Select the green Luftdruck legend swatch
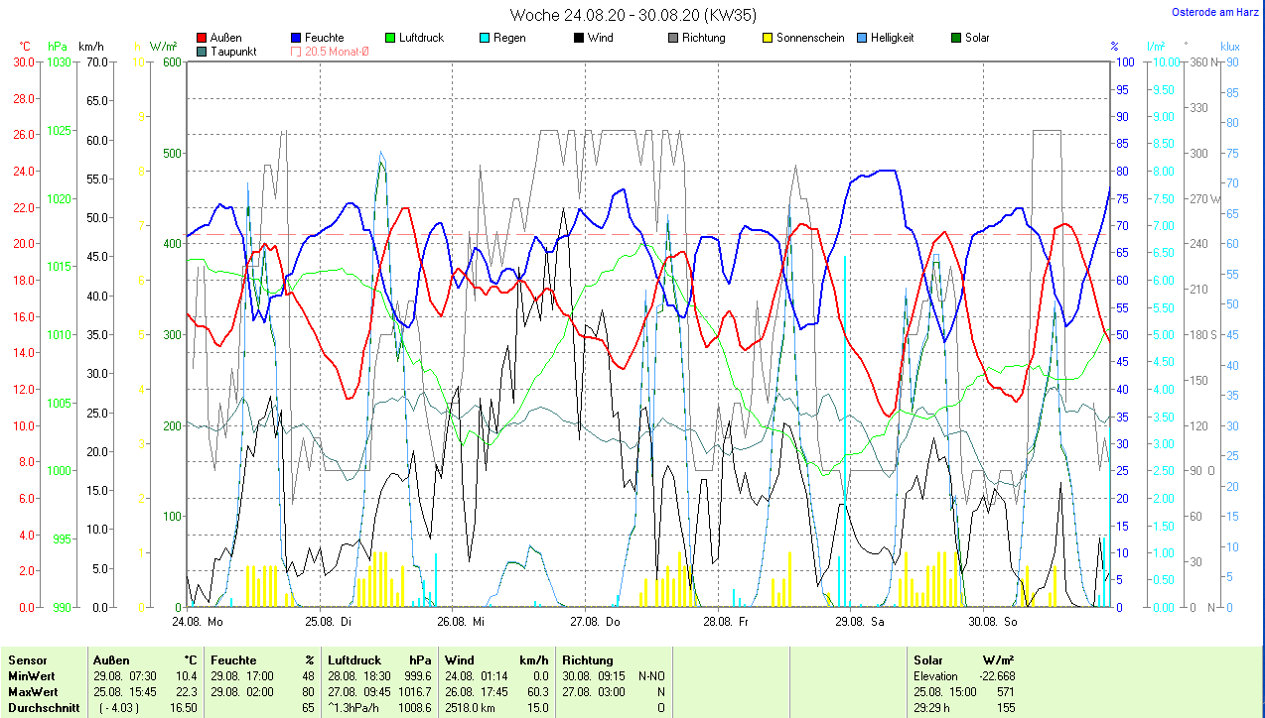The image size is (1265, 718). [x=390, y=38]
